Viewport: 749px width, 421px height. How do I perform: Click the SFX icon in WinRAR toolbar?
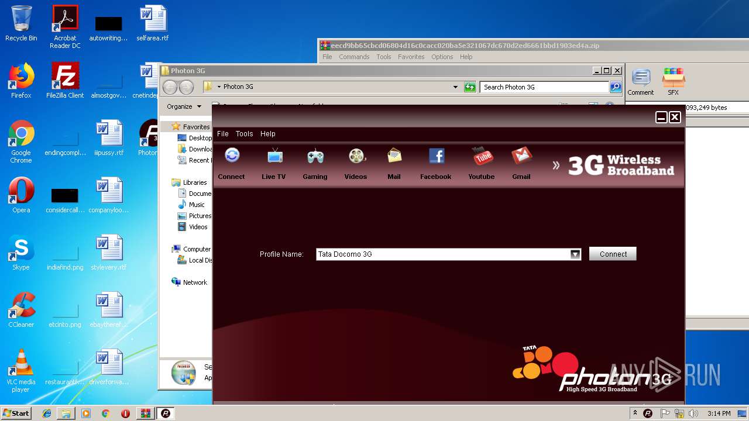point(674,82)
